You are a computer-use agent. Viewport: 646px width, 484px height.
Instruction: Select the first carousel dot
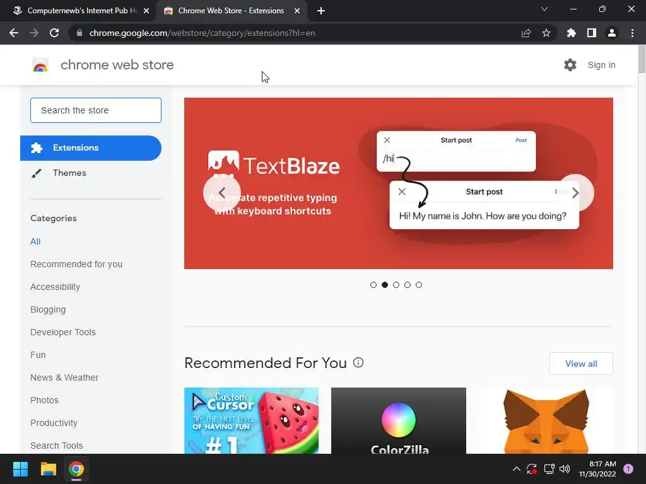[x=373, y=285]
